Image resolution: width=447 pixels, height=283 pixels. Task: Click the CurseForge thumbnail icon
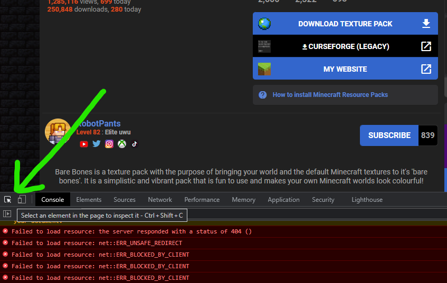click(264, 46)
